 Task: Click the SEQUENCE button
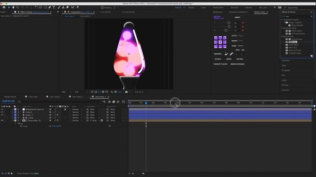point(218,54)
